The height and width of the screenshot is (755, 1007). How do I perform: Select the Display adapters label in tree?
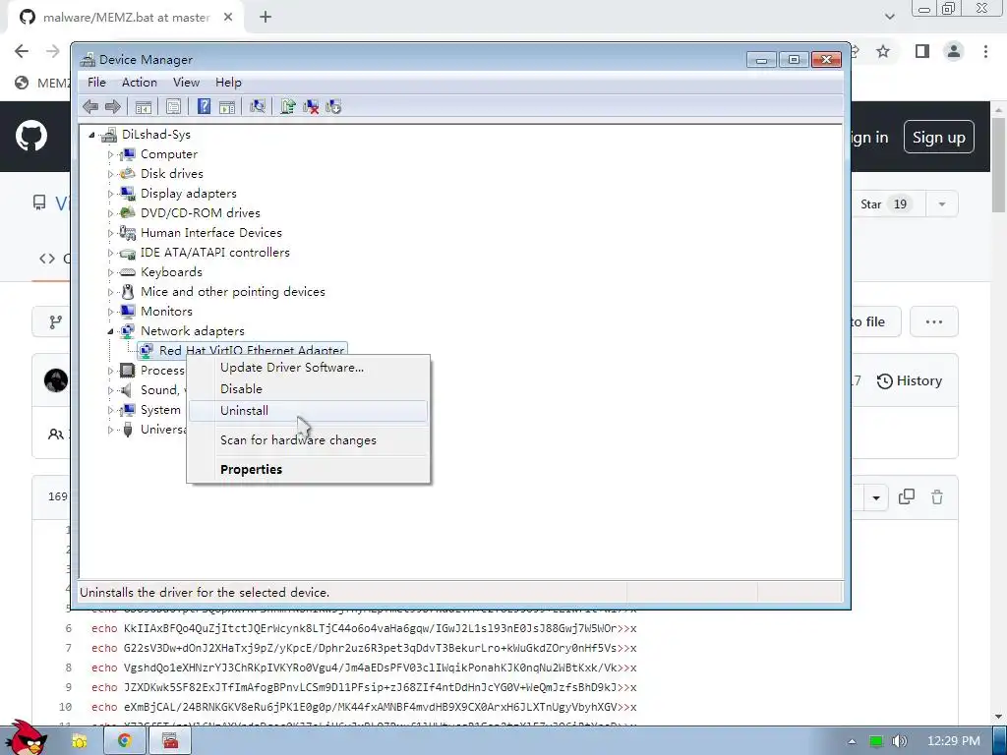188,194
